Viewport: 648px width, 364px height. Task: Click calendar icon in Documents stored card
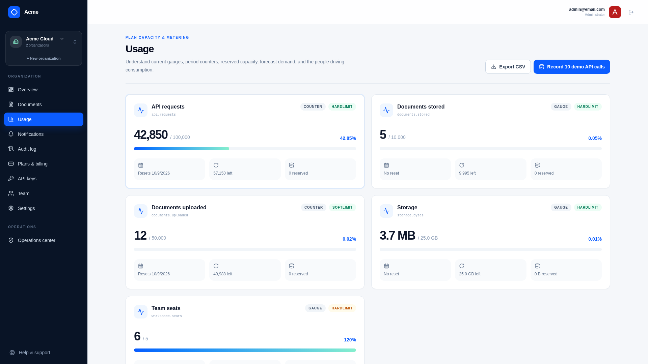[386, 165]
